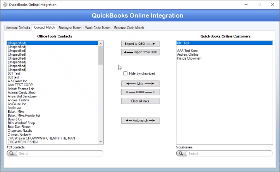This screenshot has width=280, height=172.
Task: Click the contacts list scroll-up arrow
Action: point(101,44)
